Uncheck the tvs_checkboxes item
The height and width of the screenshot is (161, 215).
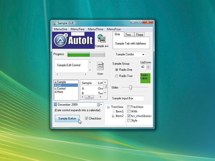coord(129,116)
